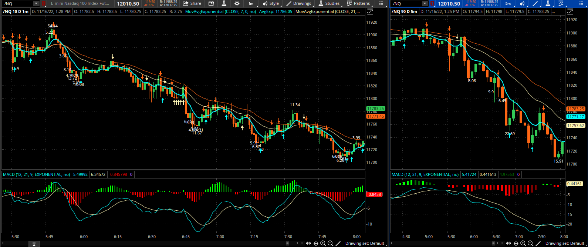Open the Style menu
The image size is (588, 247).
point(271,4)
